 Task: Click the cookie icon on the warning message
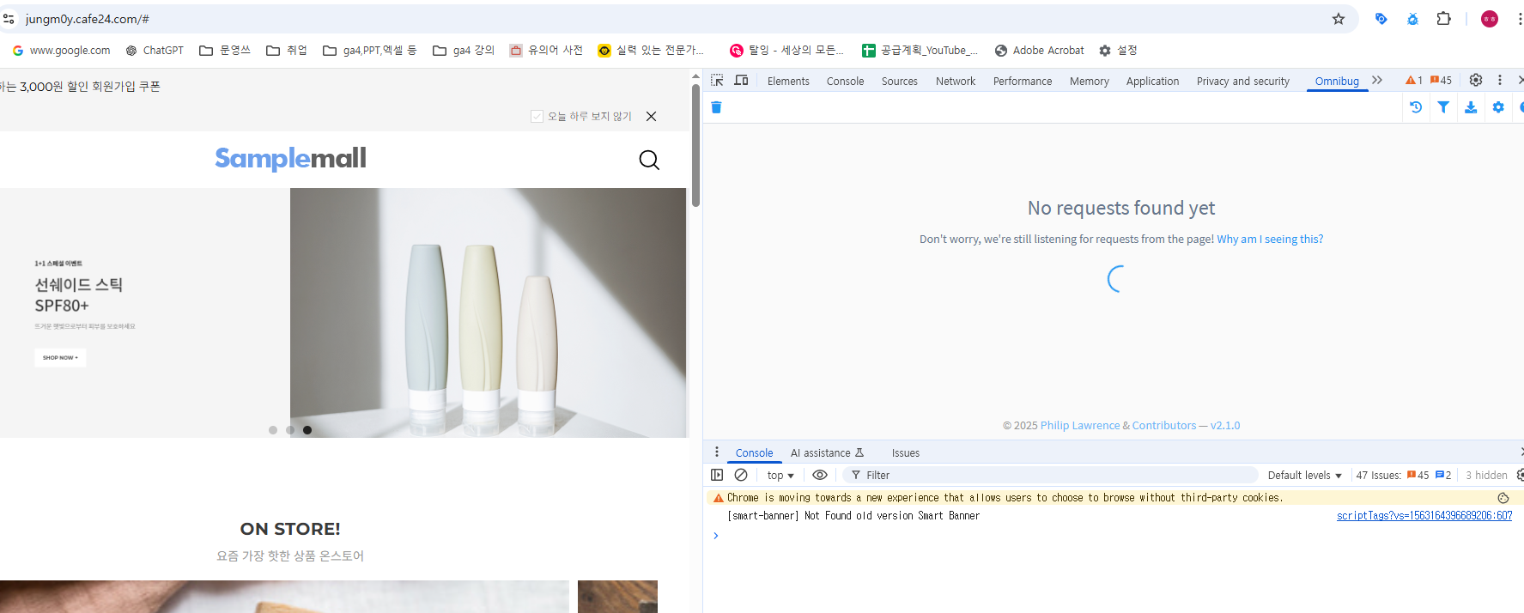tap(1503, 498)
